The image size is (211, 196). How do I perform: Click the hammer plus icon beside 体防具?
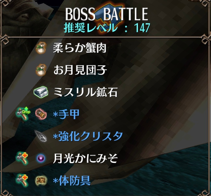(x=22, y=180)
